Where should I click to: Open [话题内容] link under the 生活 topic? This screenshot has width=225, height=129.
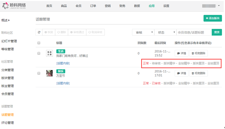click(x=63, y=63)
